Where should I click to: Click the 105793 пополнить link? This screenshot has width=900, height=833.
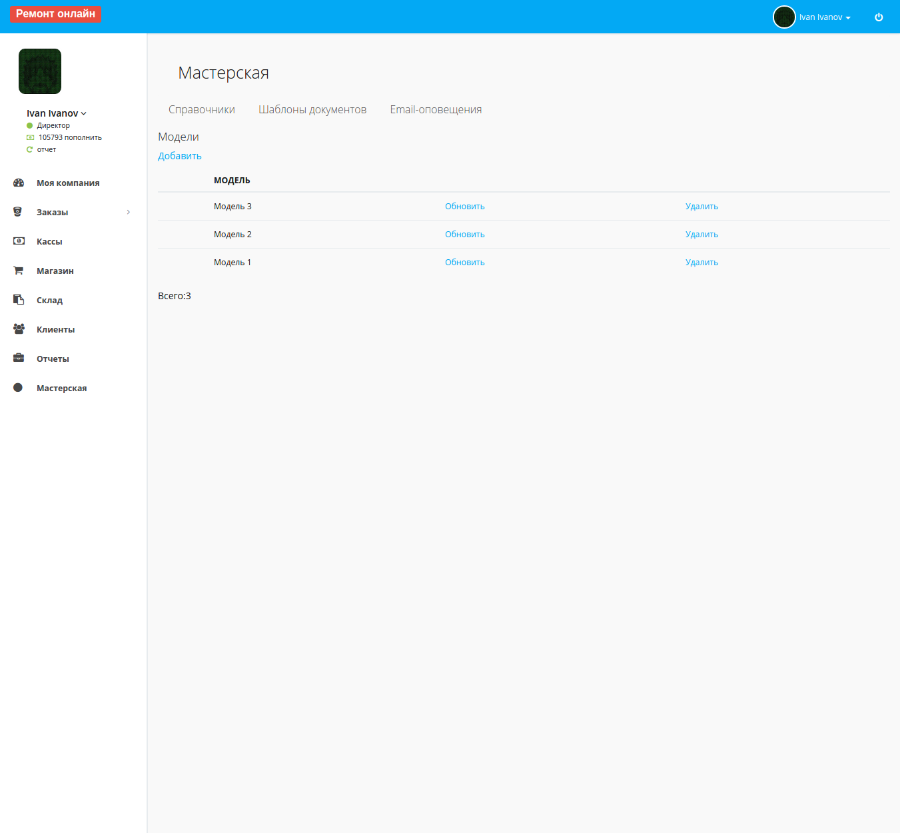(70, 137)
